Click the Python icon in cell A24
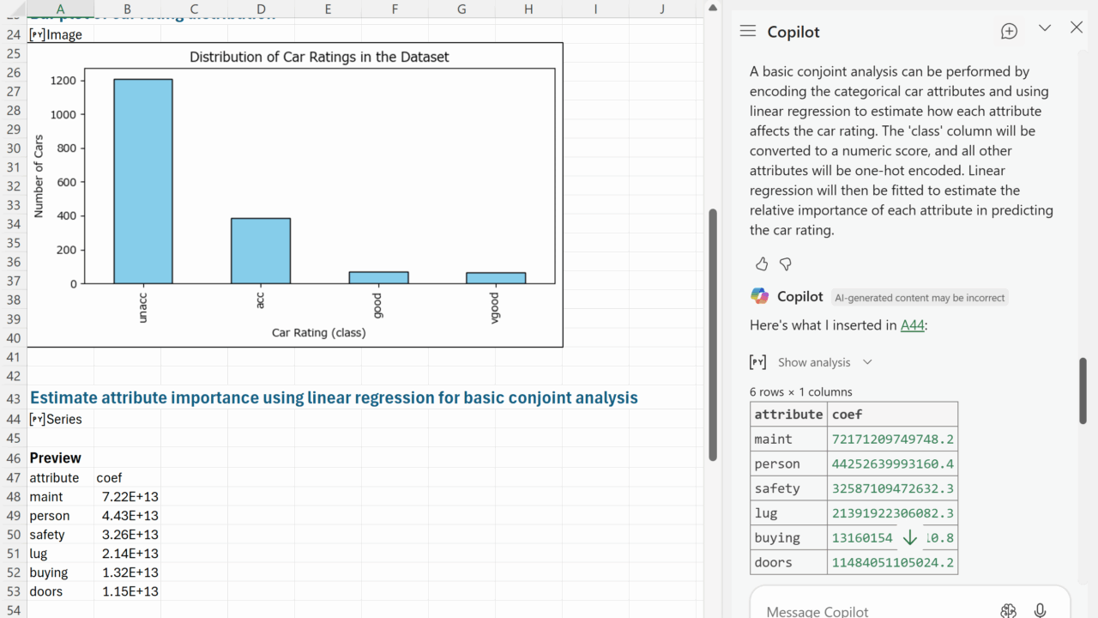 37,35
